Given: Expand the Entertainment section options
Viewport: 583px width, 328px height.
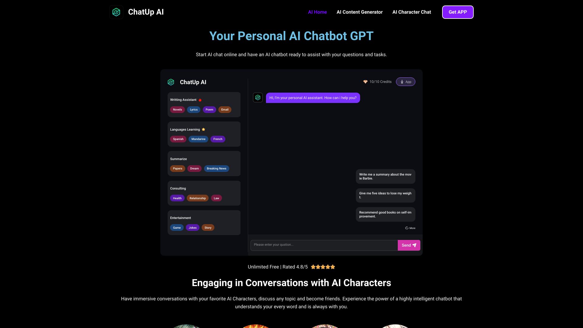Looking at the screenshot, I should tap(180, 217).
